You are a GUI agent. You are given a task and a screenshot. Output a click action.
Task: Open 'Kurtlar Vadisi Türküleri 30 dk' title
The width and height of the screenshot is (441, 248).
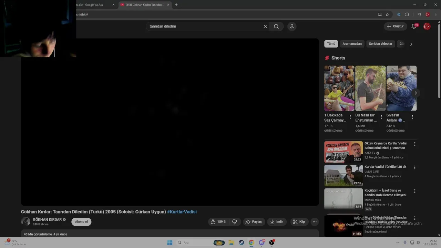385,167
